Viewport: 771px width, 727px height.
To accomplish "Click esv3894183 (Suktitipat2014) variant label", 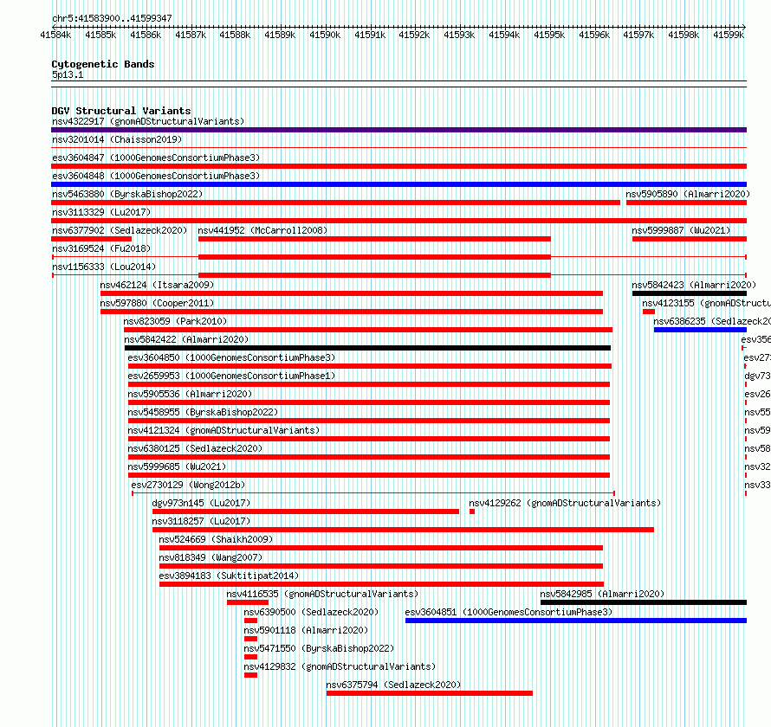I will pos(229,576).
